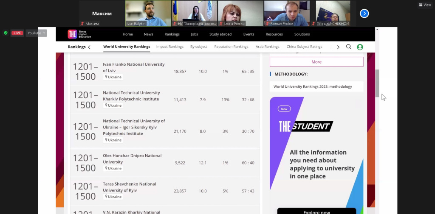The height and width of the screenshot is (214, 435).
Task: Open the Rankings top menu item
Action: point(172,34)
